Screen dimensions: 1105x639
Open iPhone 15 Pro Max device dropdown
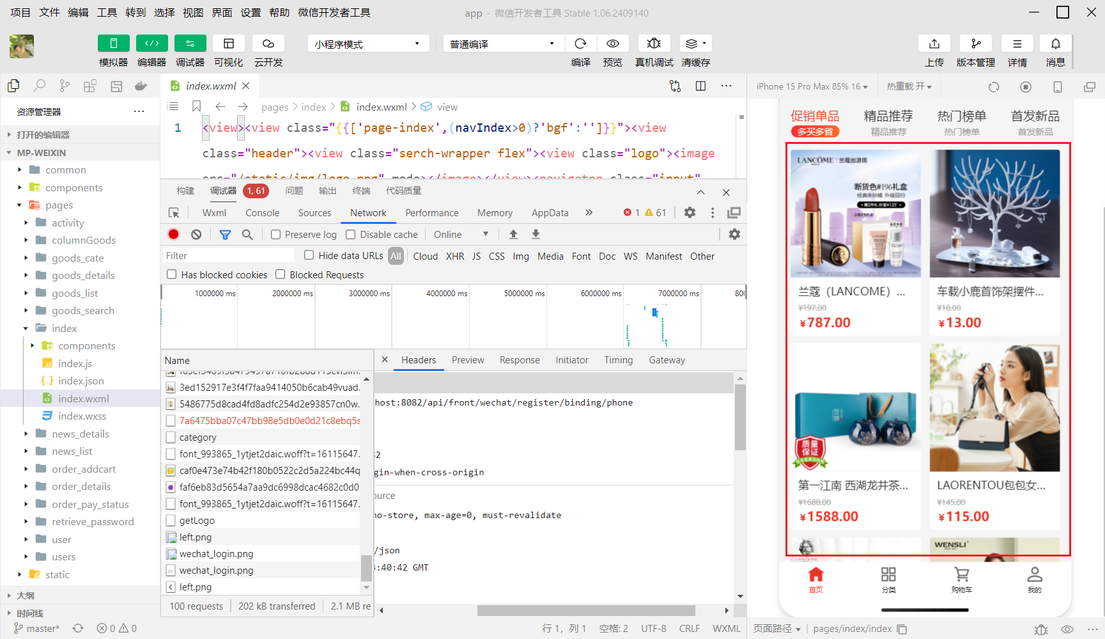(x=812, y=86)
